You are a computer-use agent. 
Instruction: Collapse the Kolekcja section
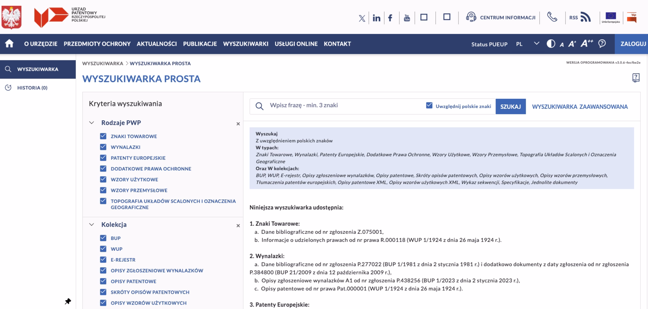[x=92, y=224]
